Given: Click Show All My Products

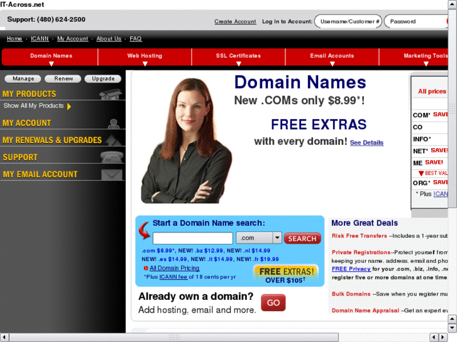Looking at the screenshot, I should click(x=33, y=105).
